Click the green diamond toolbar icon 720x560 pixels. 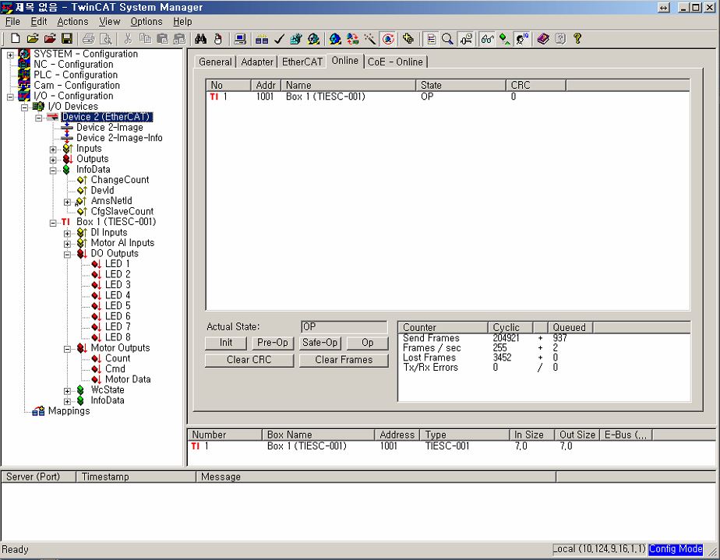coord(505,39)
